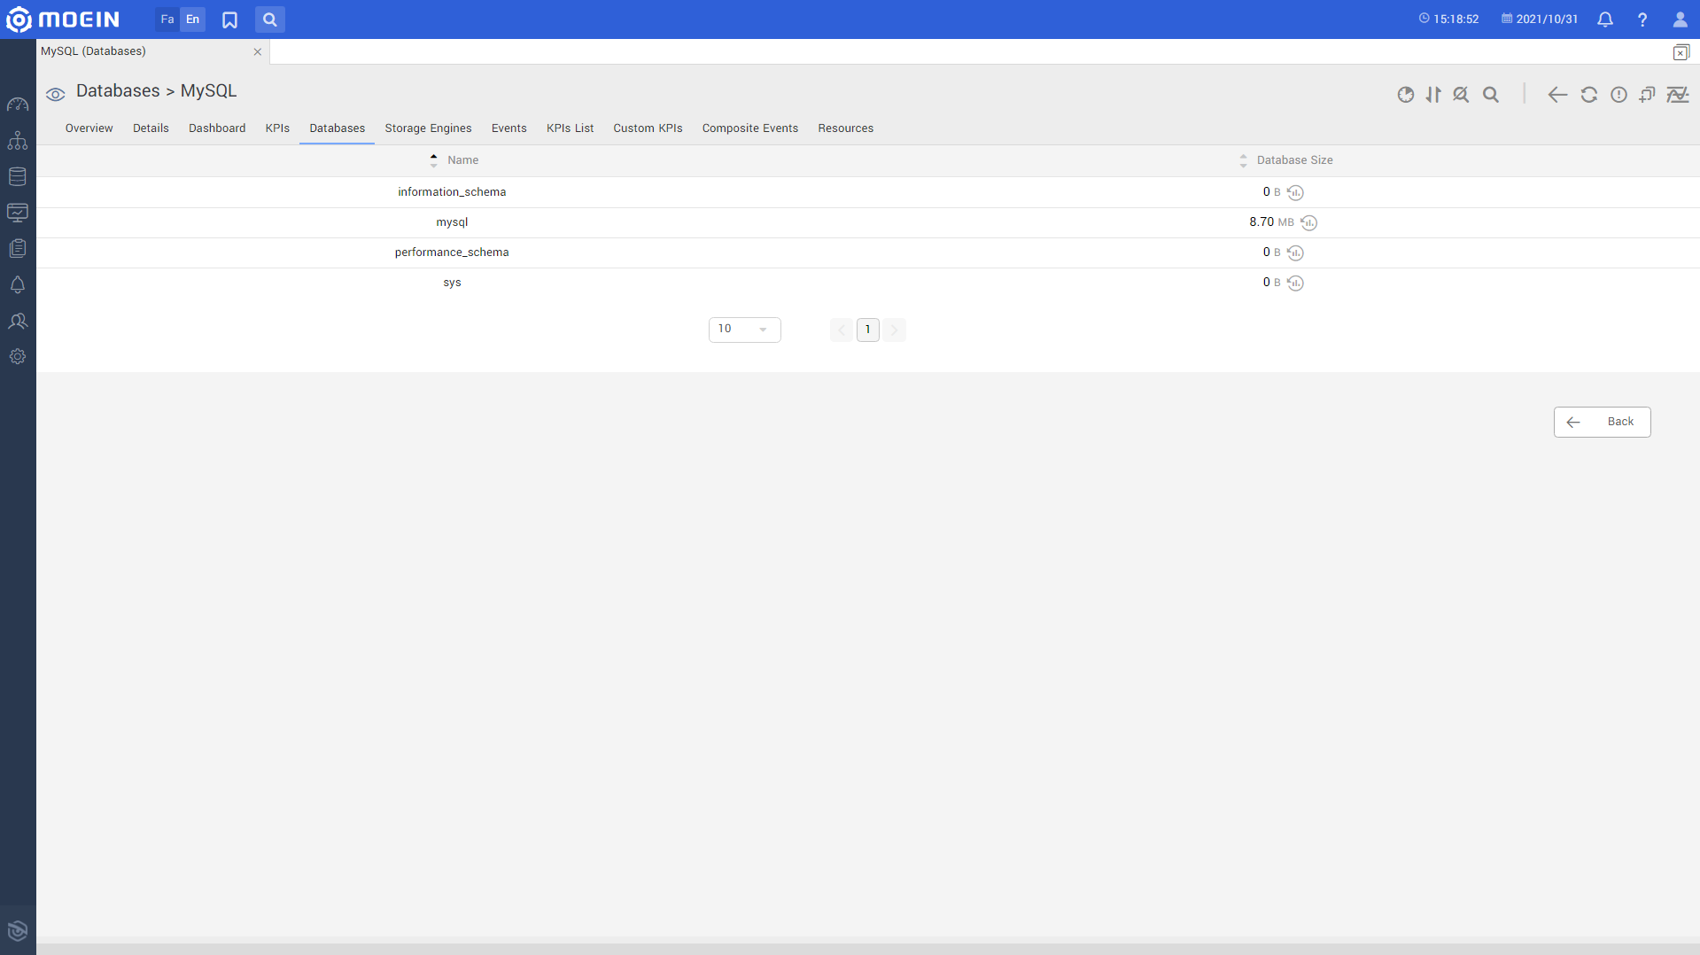Open size history chart for performance_schema
Screen dimensions: 1700x955
coord(1295,252)
